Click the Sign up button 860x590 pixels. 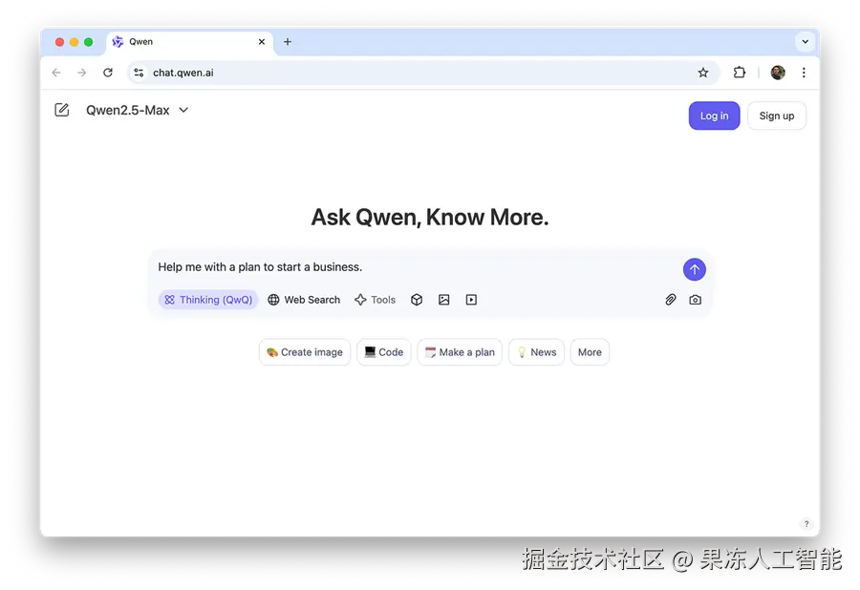click(777, 116)
